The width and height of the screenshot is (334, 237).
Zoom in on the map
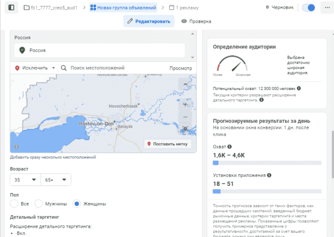(x=185, y=105)
